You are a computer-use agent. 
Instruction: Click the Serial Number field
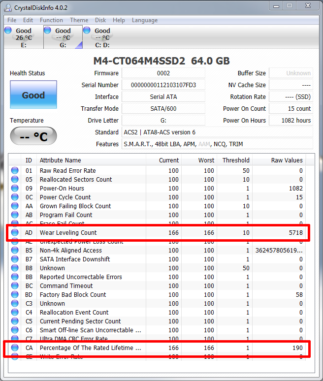163,85
